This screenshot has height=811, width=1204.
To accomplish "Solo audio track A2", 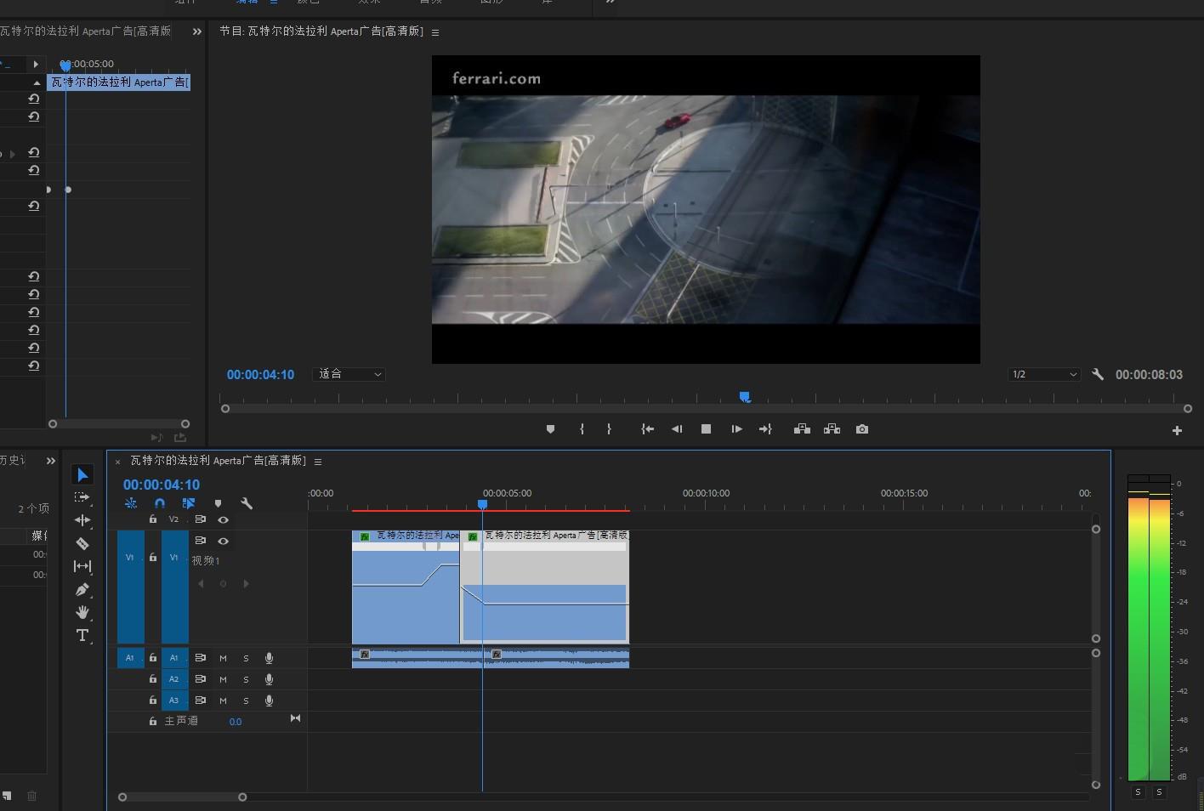I will [x=246, y=679].
